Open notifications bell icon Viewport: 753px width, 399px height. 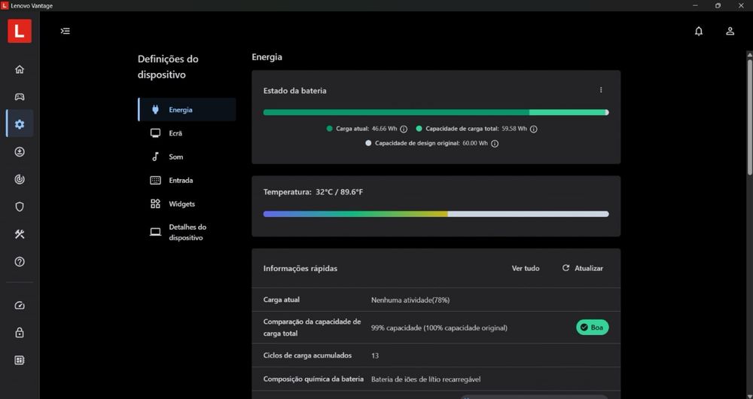pyautogui.click(x=699, y=31)
